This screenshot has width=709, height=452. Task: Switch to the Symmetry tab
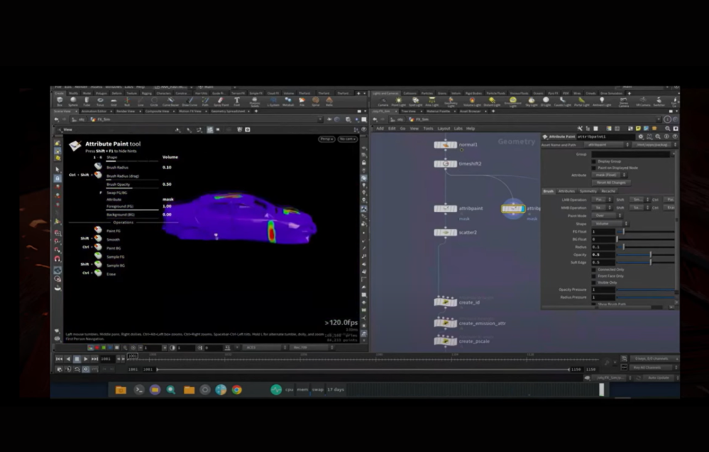pyautogui.click(x=590, y=191)
